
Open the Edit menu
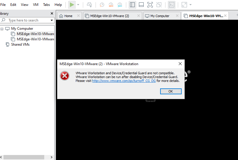tap(13, 5)
